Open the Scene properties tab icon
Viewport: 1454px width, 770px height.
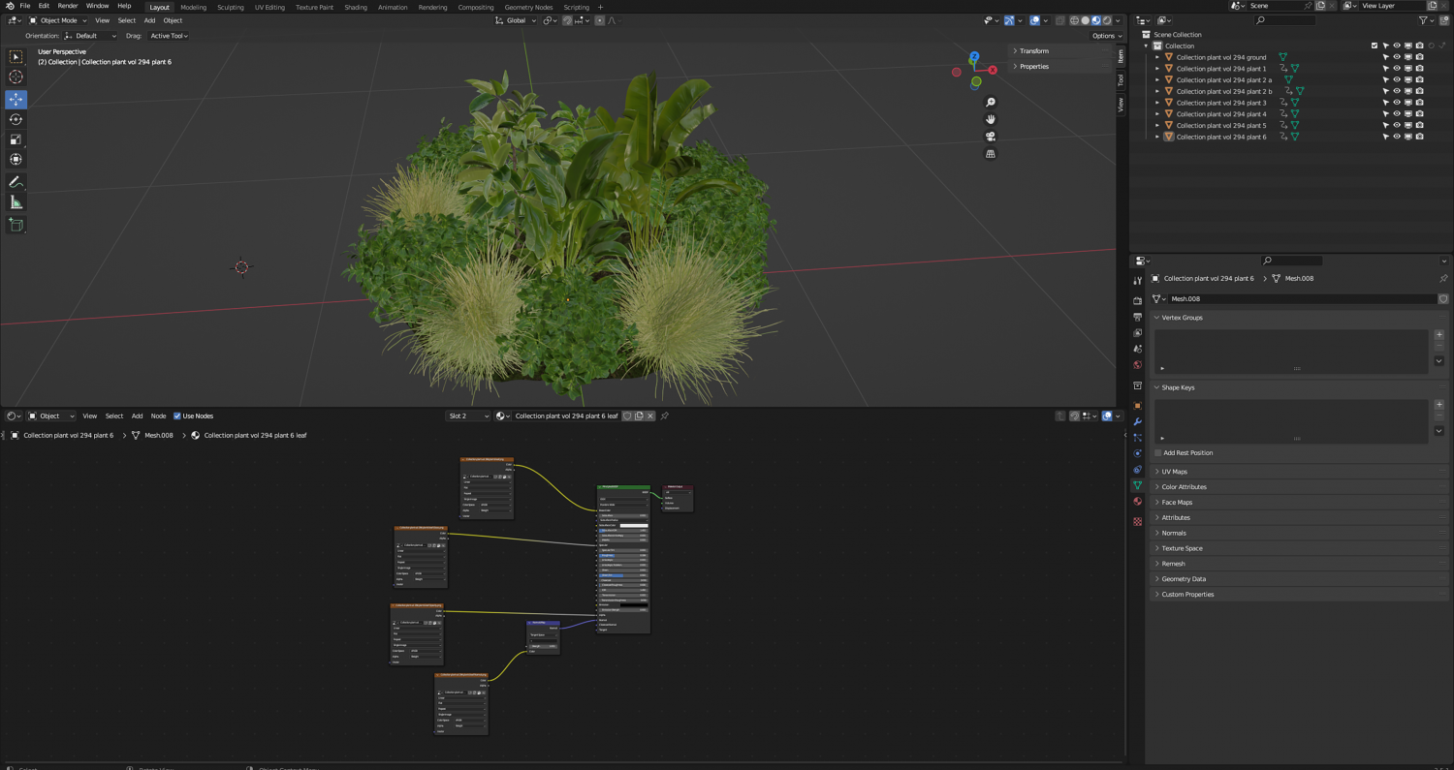pyautogui.click(x=1138, y=349)
